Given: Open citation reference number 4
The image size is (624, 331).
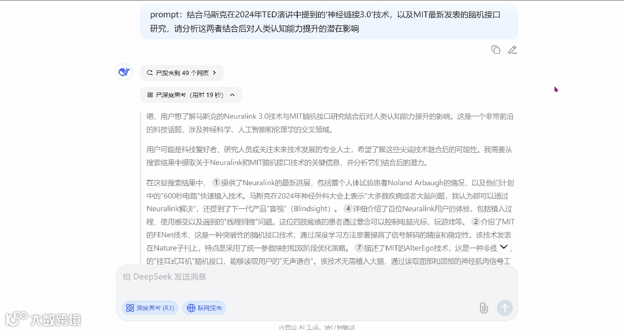Looking at the screenshot, I should coord(348,208).
